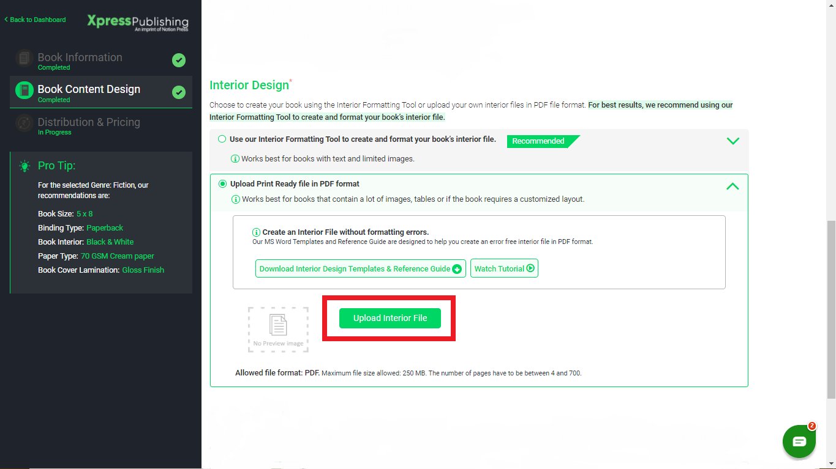Click info icon beside 'books that contain a lot of images'
This screenshot has height=469, width=836.
point(235,199)
